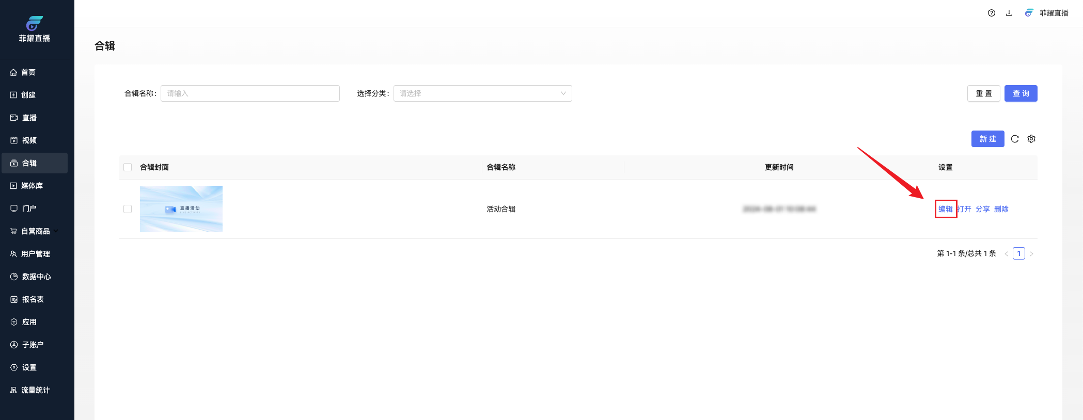This screenshot has height=420, width=1083.
Task: Click the 活动合辑 cover thumbnail
Action: point(181,209)
